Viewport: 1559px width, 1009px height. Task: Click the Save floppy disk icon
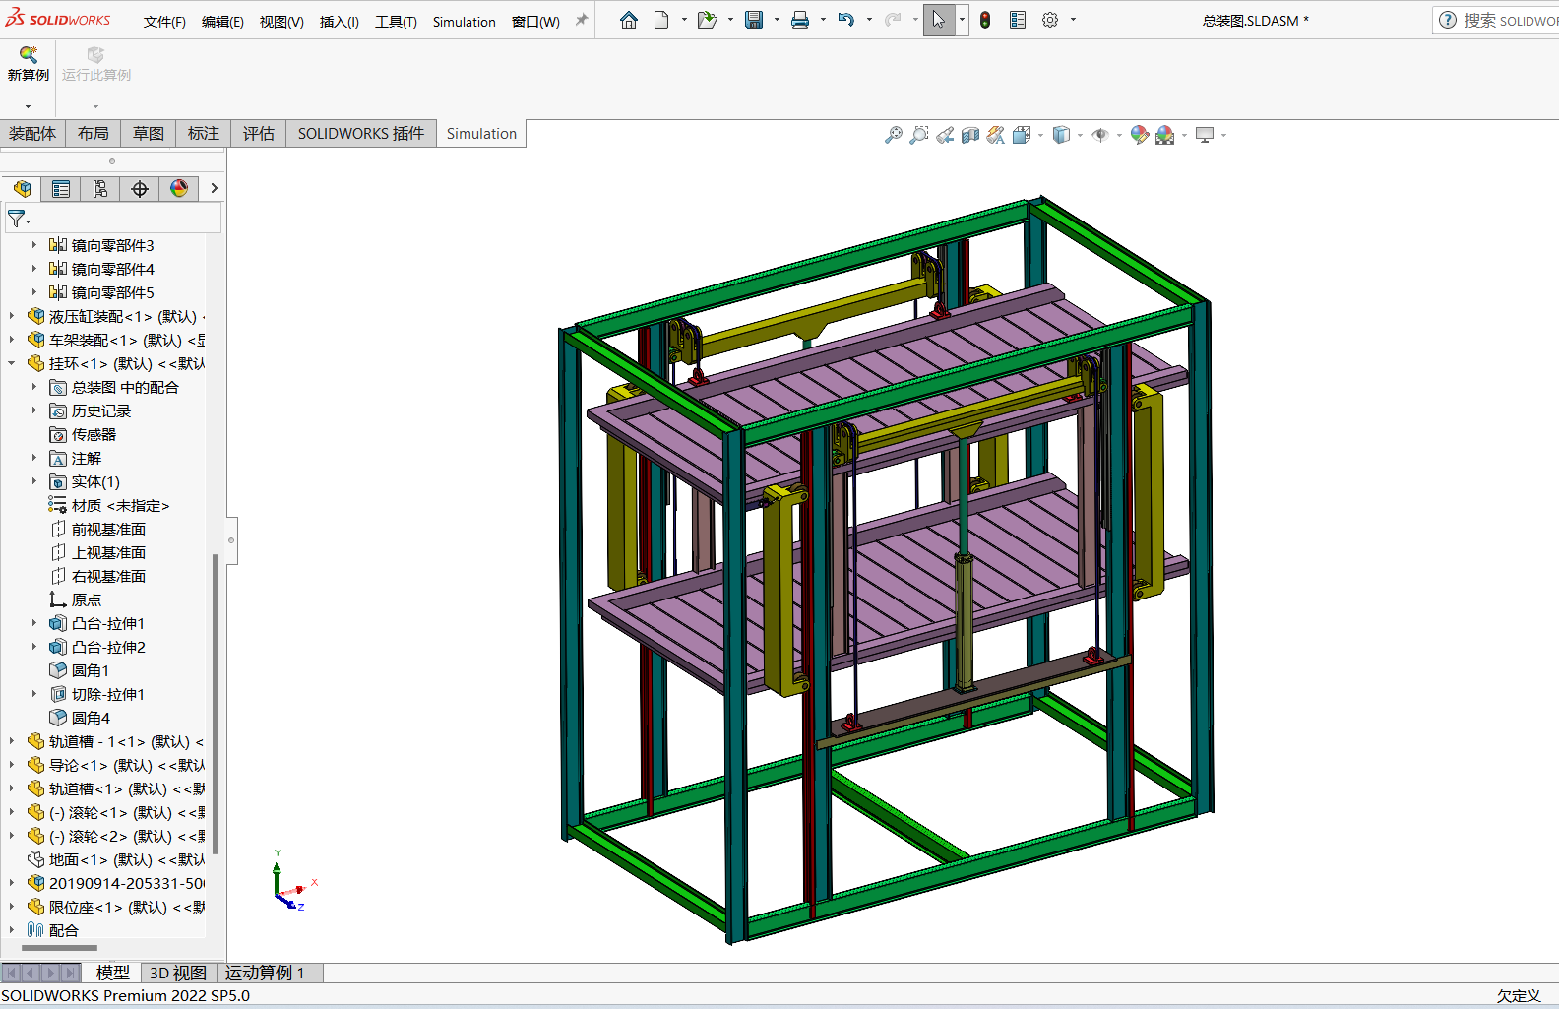tap(754, 20)
